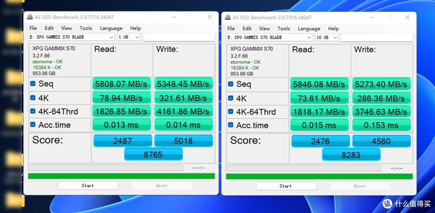Click the 2476 read score
The image size is (435, 213).
pos(321,141)
